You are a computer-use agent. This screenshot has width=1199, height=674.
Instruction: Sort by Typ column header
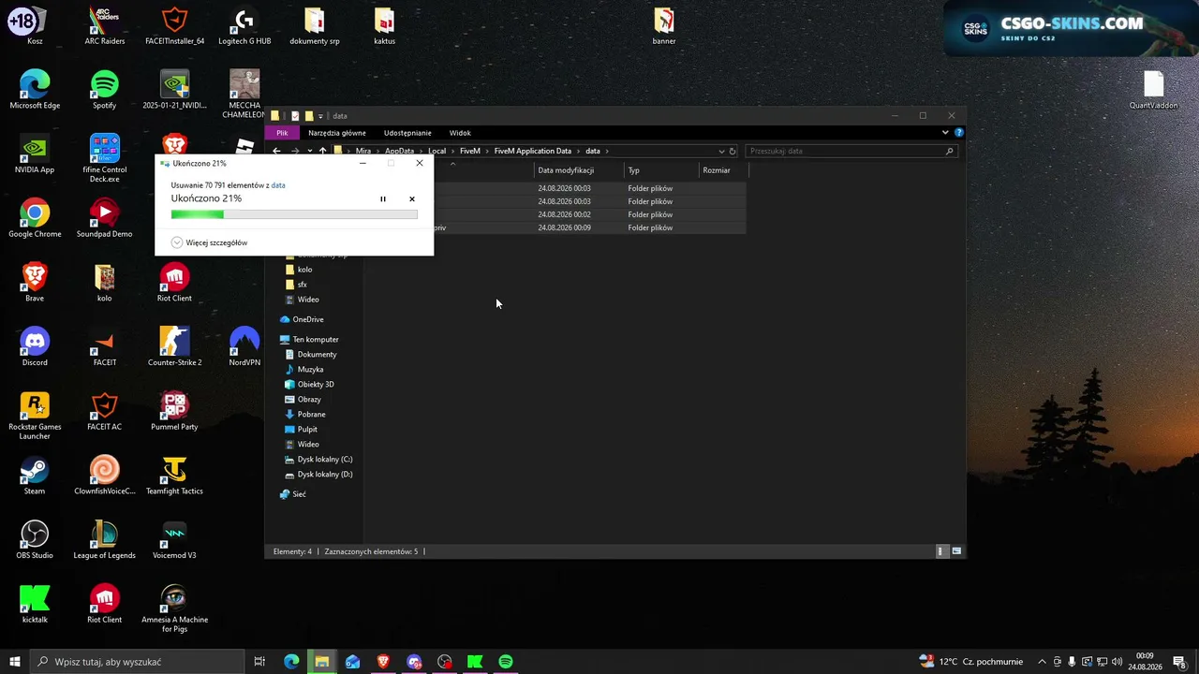pos(661,170)
